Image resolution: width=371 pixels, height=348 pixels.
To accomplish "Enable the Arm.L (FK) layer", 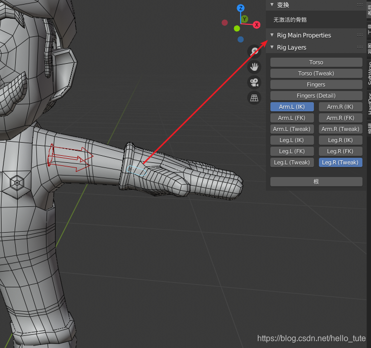I will 292,118.
